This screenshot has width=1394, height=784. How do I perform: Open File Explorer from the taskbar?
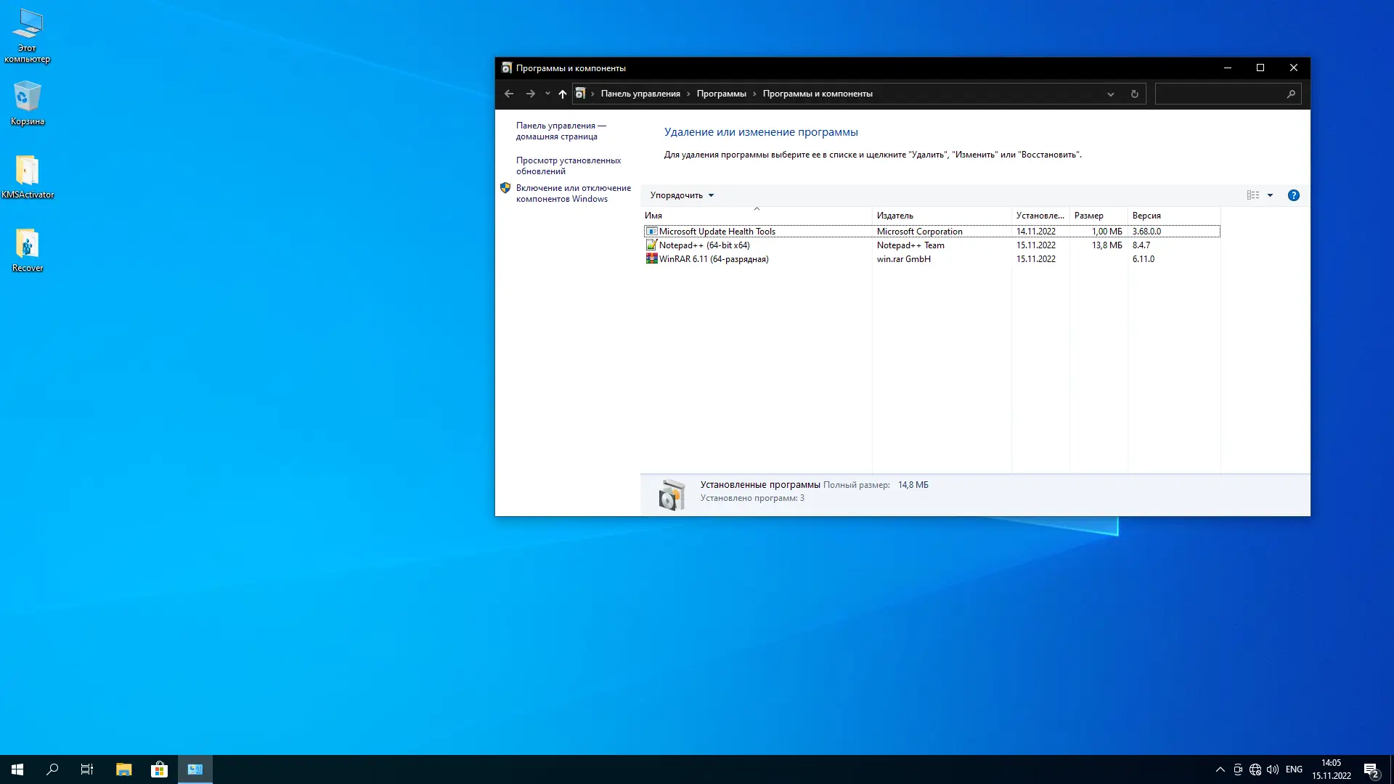(123, 769)
